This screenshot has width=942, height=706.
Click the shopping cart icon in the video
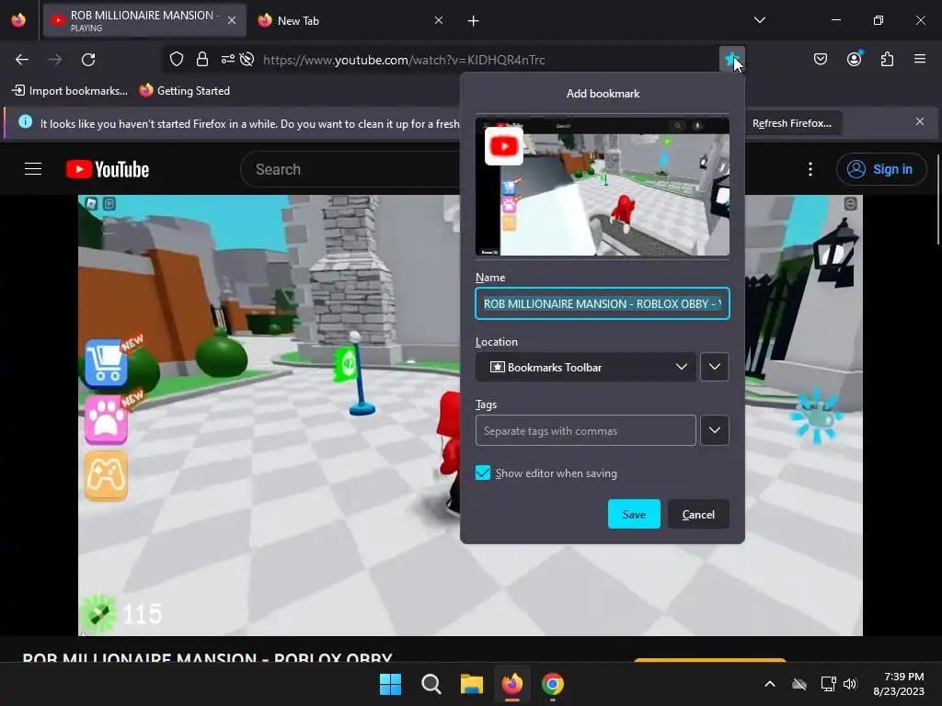(107, 362)
